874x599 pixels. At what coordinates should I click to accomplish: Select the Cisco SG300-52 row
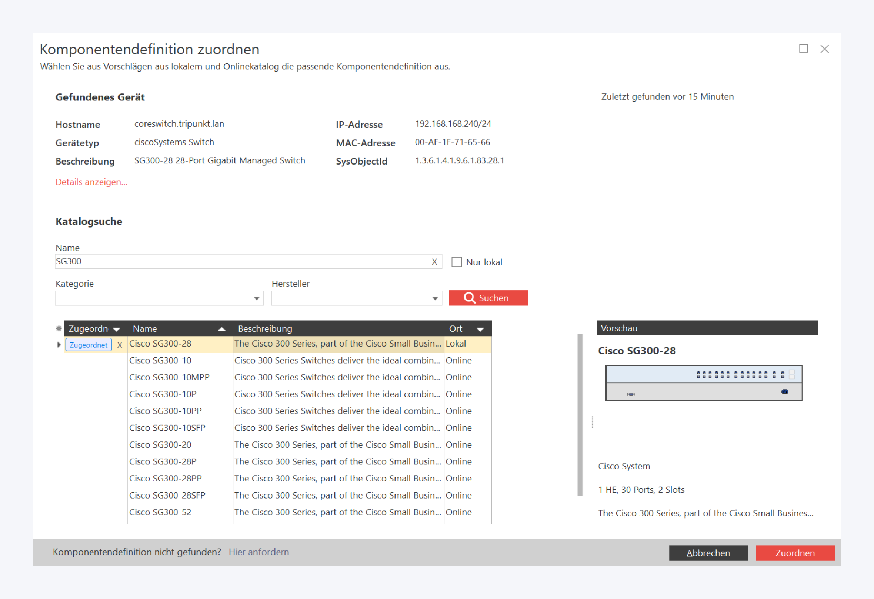[160, 512]
